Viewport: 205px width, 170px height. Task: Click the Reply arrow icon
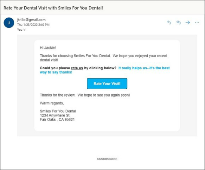pyautogui.click(x=169, y=22)
